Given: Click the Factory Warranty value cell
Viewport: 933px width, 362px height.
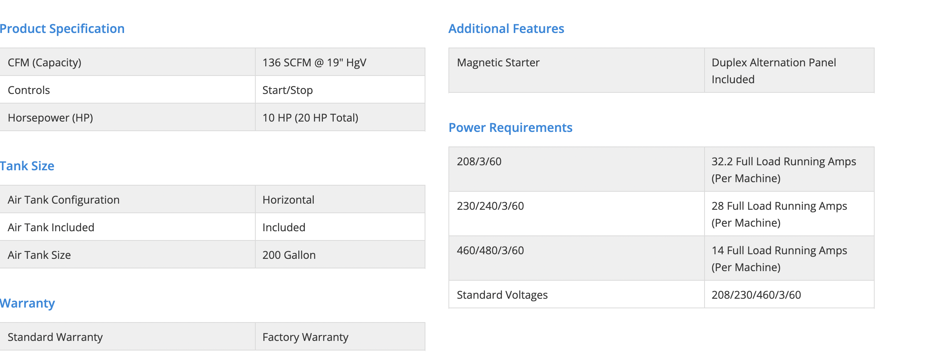Looking at the screenshot, I should tap(305, 337).
